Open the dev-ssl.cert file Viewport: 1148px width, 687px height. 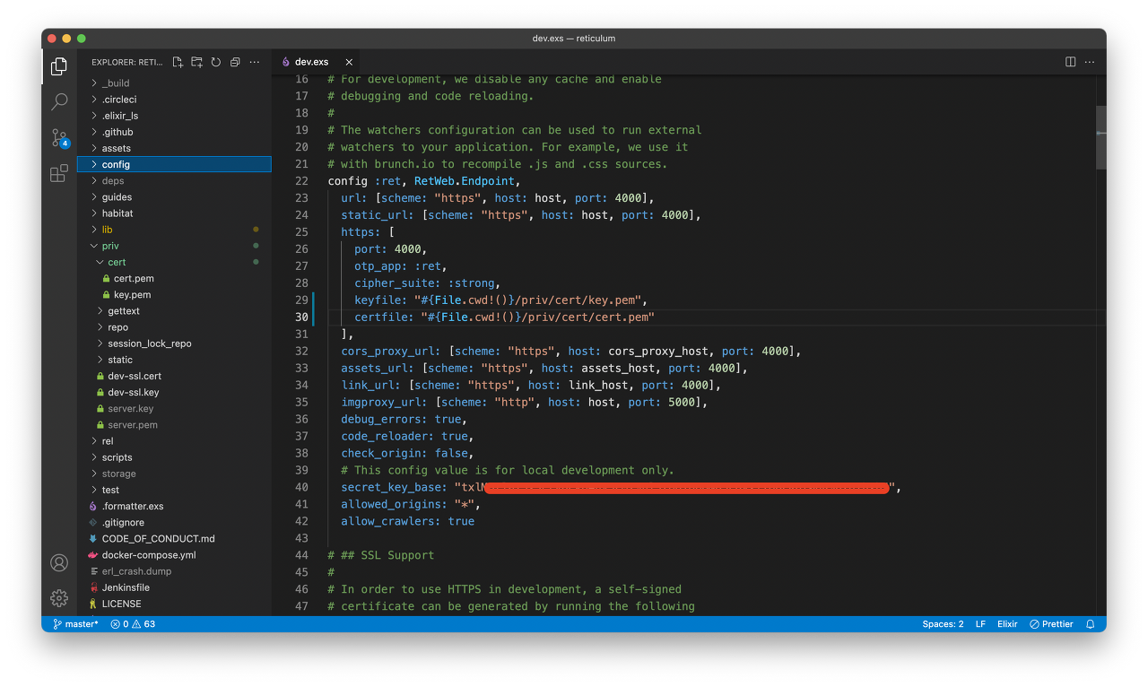coord(174,376)
